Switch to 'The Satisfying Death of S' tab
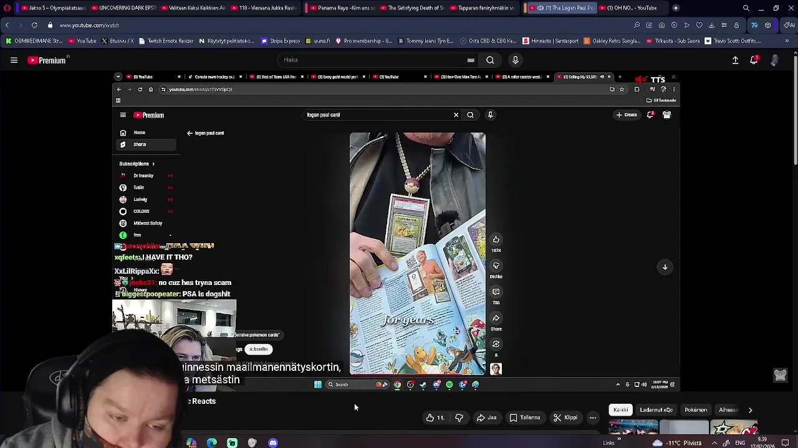 pyautogui.click(x=411, y=8)
